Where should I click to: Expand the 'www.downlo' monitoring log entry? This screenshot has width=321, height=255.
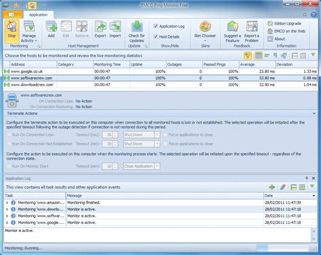7,209
